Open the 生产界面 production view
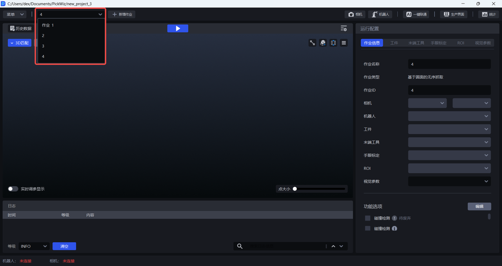The width and height of the screenshot is (502, 266). pos(454,14)
